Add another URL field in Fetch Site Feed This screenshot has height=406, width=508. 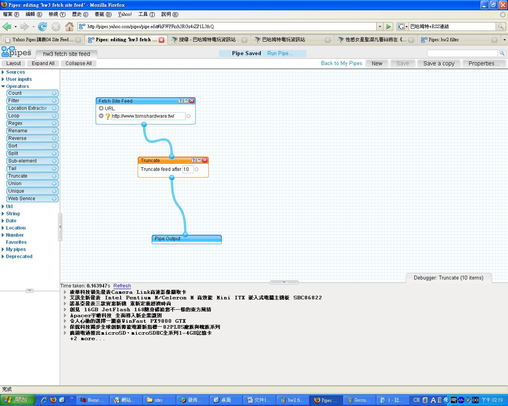(x=101, y=108)
